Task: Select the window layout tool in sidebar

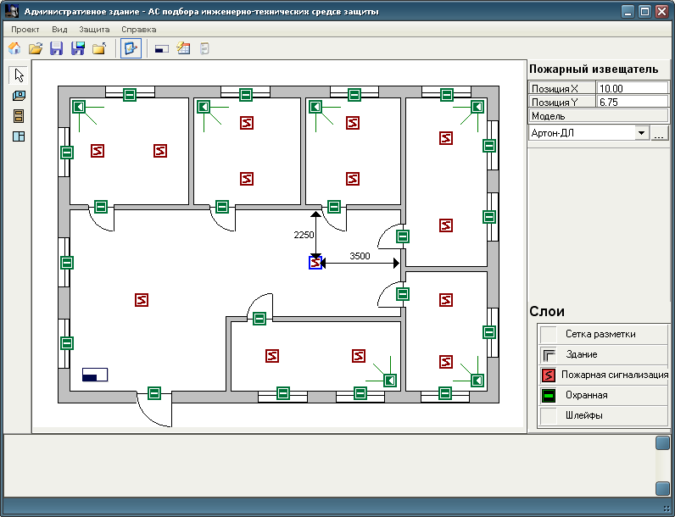Action: (19, 136)
